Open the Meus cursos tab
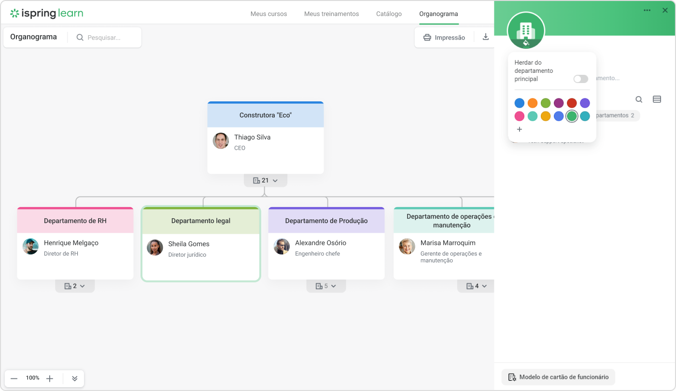Screen dimensions: 676x391 [x=268, y=14]
